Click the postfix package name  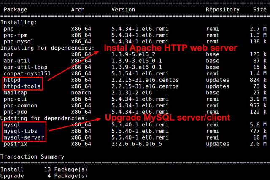click(15, 144)
